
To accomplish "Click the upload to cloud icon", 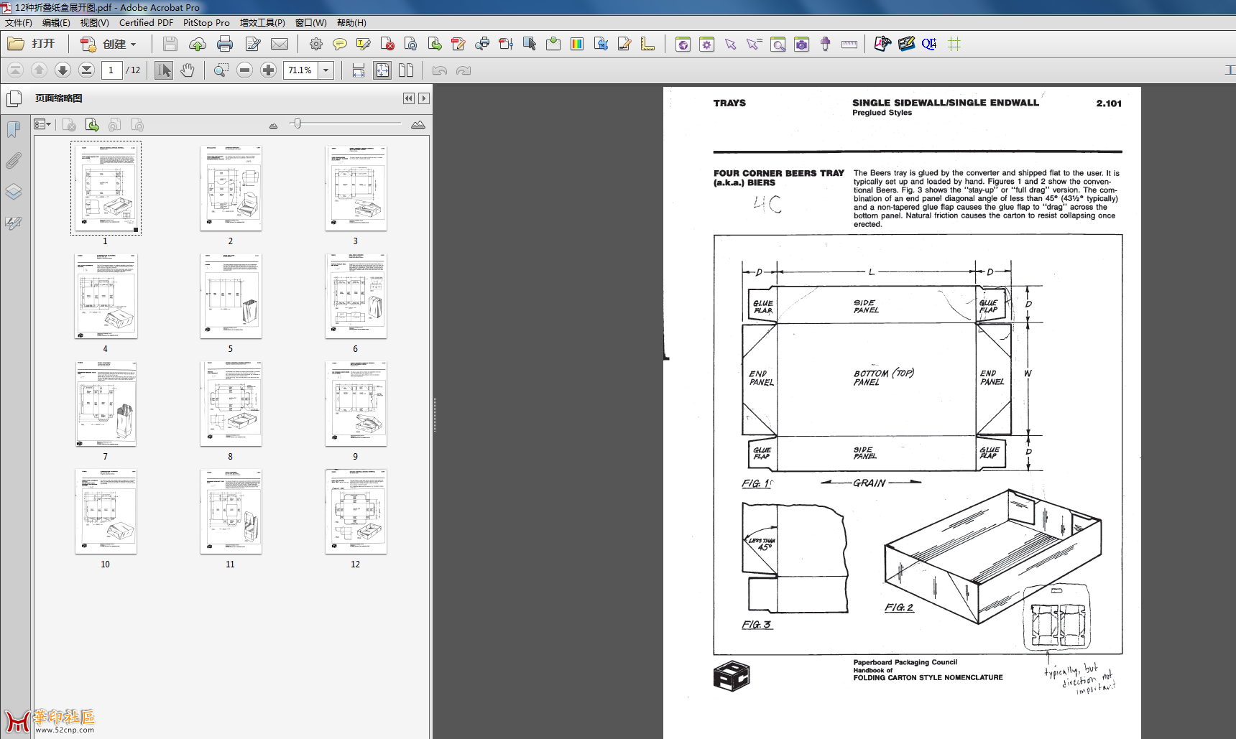I will tap(197, 44).
